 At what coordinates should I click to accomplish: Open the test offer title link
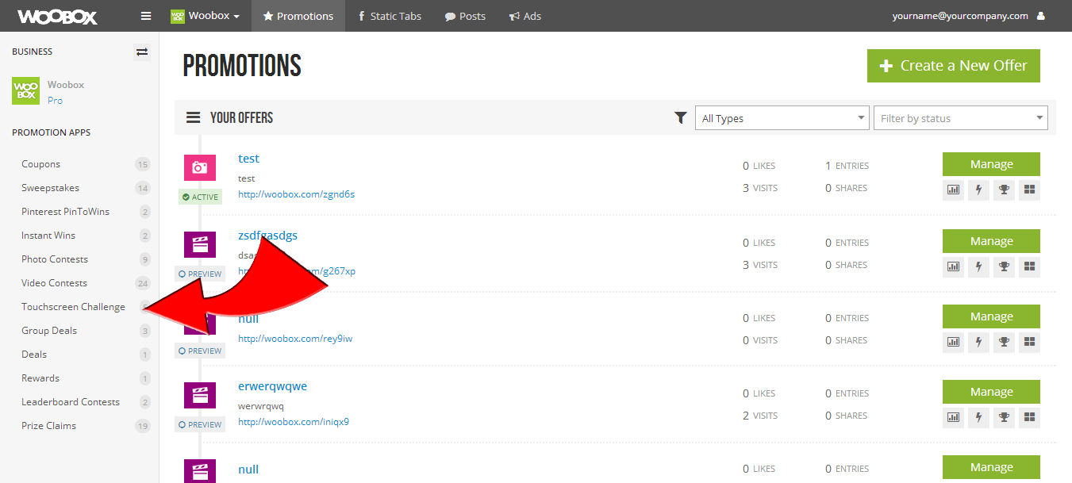pos(248,159)
